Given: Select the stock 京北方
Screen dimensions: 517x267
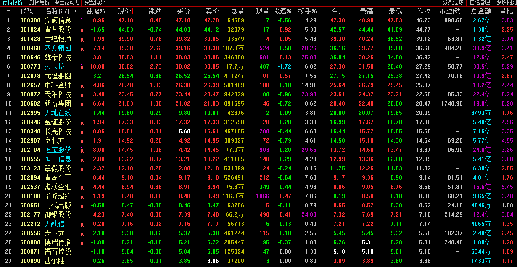Looking at the screenshot, I should tap(55, 140).
